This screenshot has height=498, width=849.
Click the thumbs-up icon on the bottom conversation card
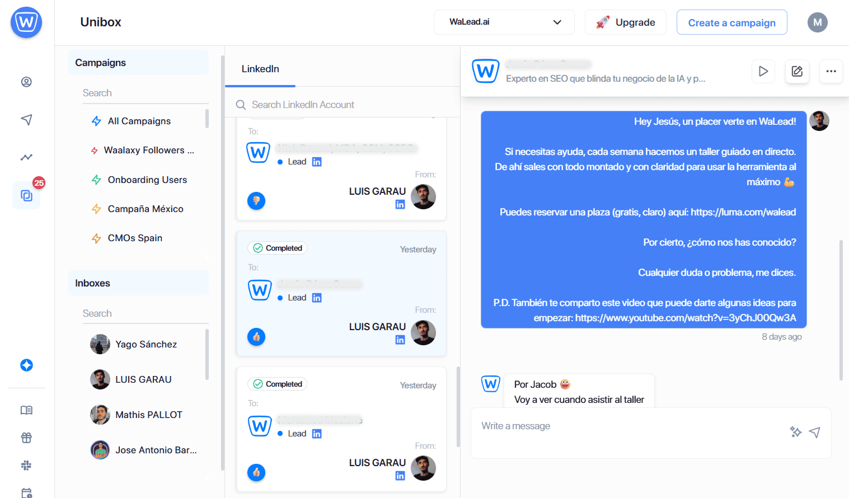coord(256,473)
